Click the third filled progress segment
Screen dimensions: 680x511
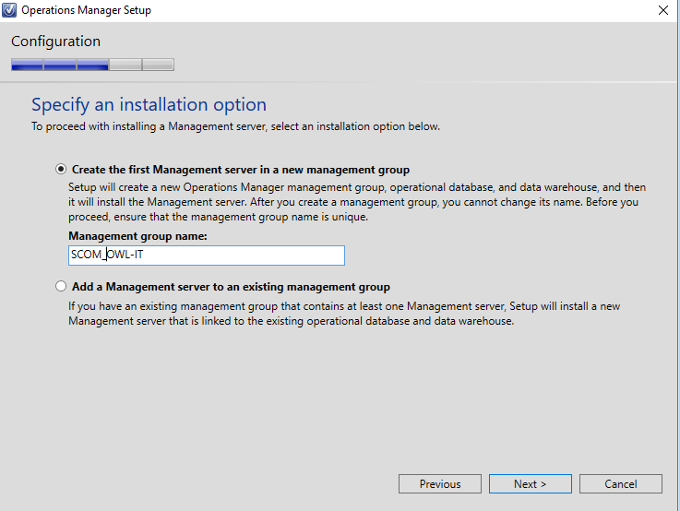[x=93, y=65]
